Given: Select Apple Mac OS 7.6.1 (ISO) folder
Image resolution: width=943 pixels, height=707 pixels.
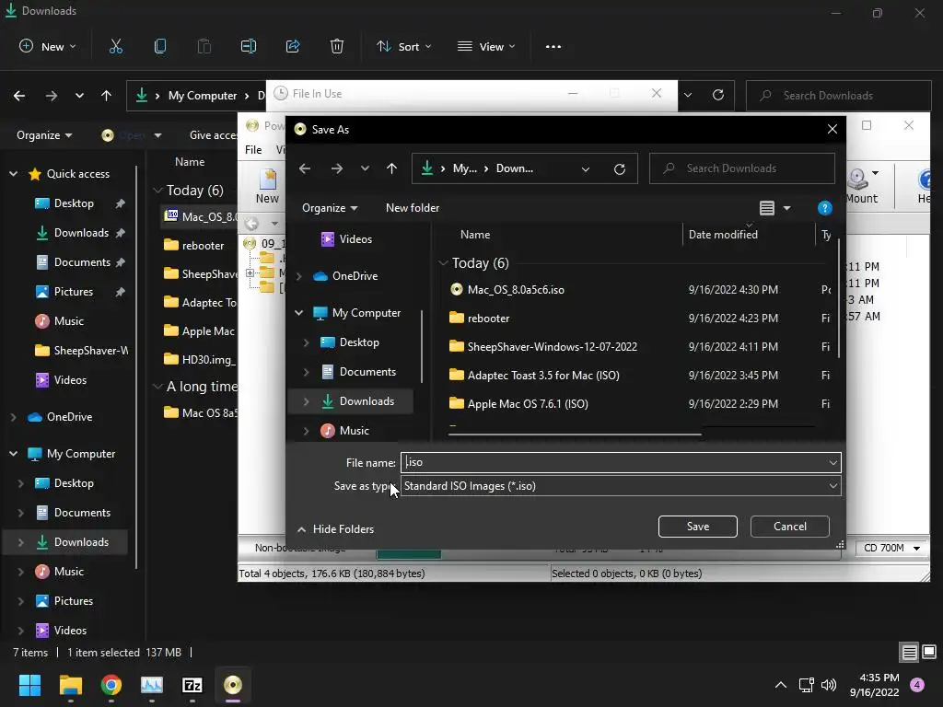Looking at the screenshot, I should pyautogui.click(x=528, y=404).
